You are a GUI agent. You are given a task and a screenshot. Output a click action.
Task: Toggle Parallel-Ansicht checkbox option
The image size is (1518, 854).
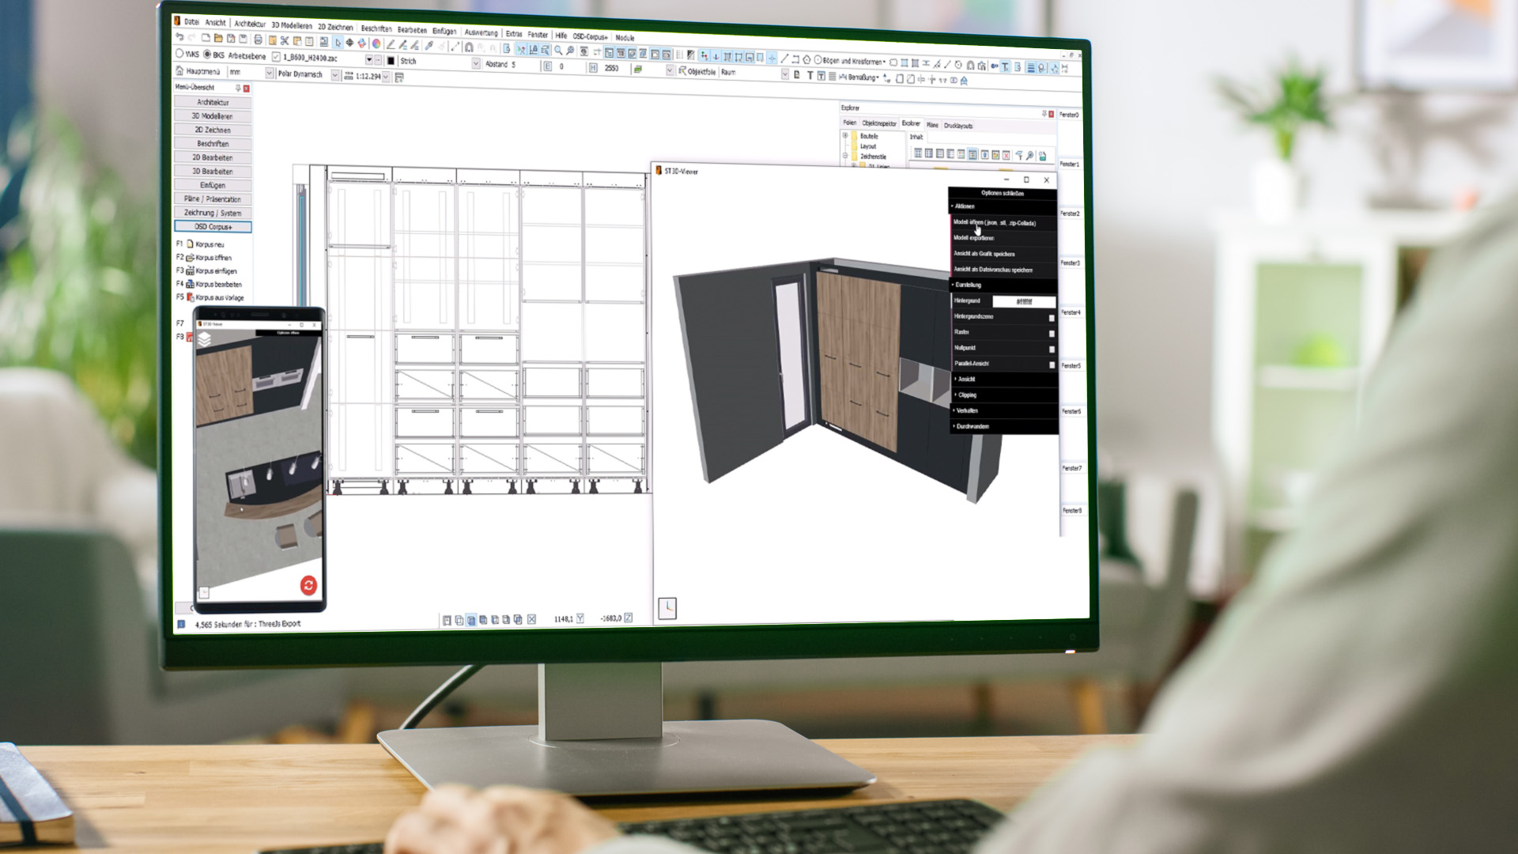tap(1050, 363)
